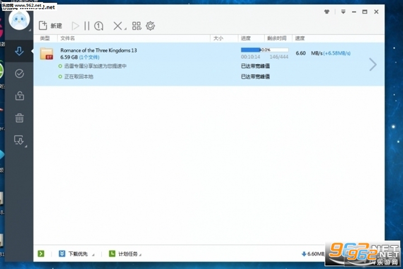Sort by 类型 column header
This screenshot has height=269, width=403.
pyautogui.click(x=45, y=38)
